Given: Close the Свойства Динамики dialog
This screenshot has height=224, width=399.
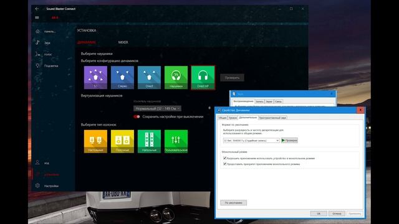Looking at the screenshot, I should pos(360,110).
